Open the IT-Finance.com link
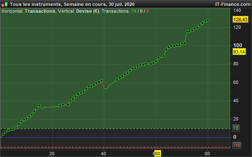This screenshot has height=157, width=252. point(233,4)
